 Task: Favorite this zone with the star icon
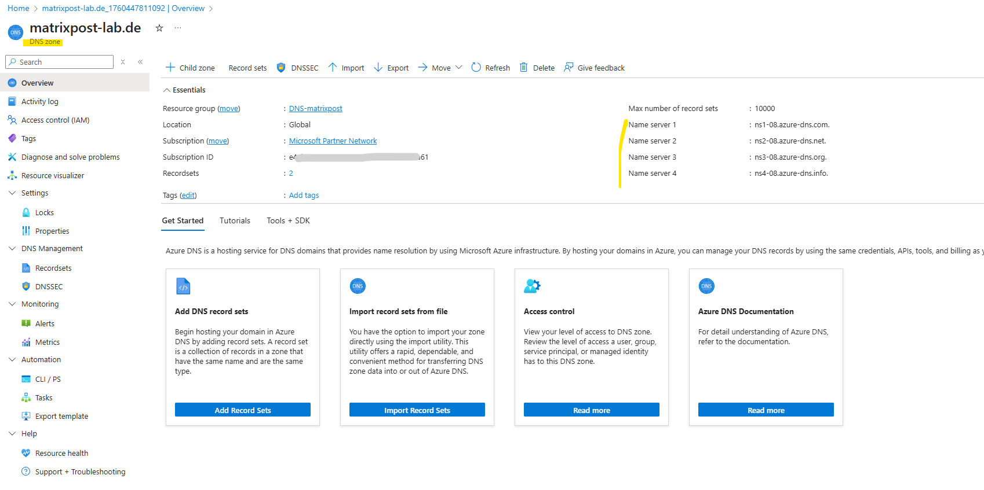coord(159,28)
